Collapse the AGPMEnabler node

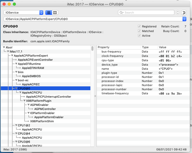[x=28, y=105]
